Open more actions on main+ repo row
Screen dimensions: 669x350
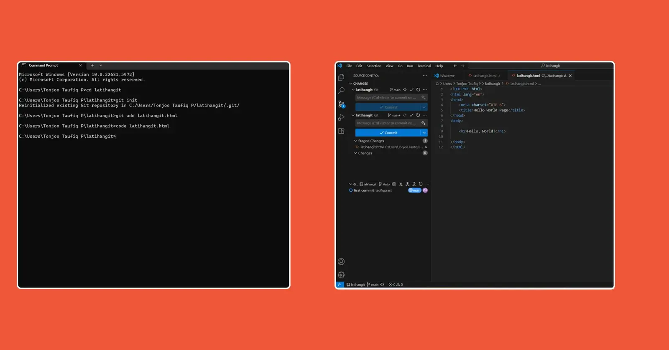coord(425,115)
